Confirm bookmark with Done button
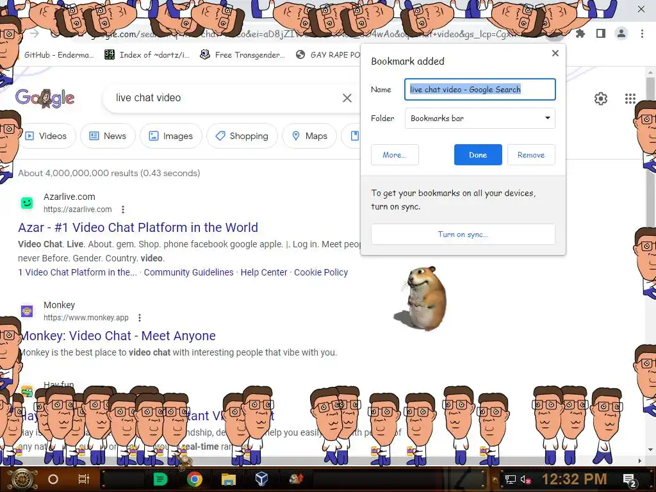Viewport: 656px width, 492px height. tap(478, 155)
